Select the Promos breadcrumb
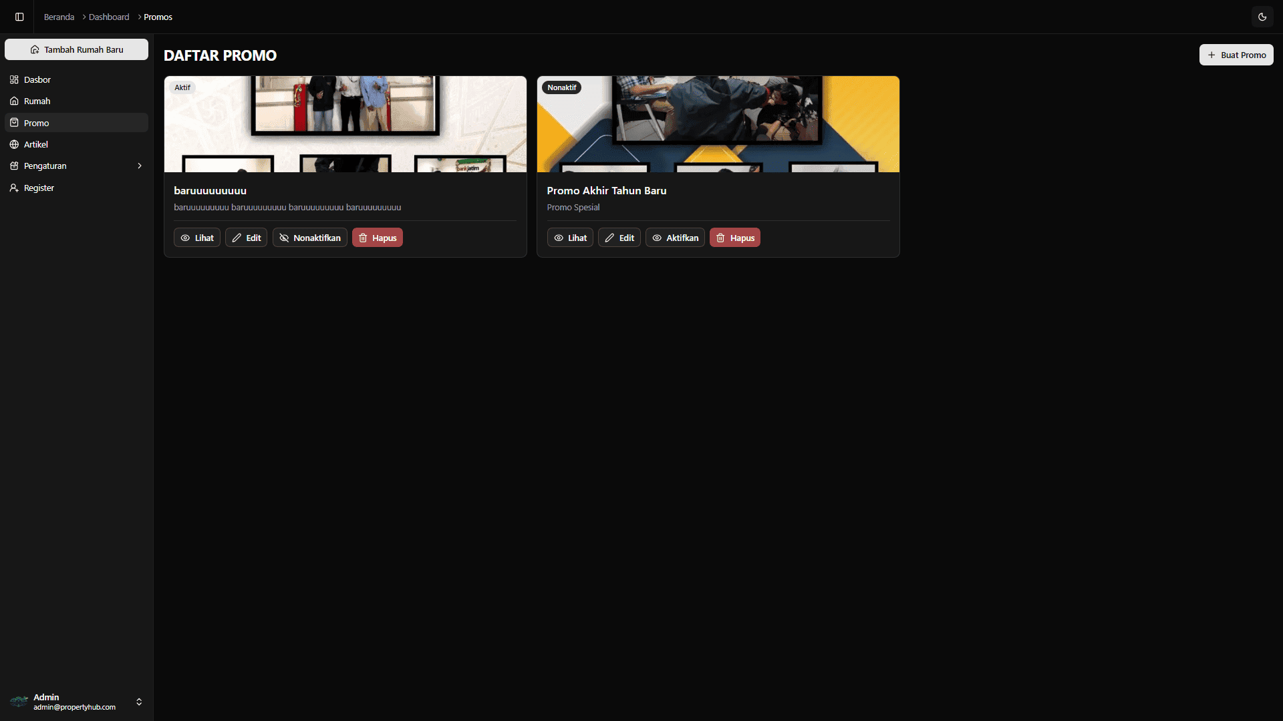Viewport: 1283px width, 721px height. [158, 17]
